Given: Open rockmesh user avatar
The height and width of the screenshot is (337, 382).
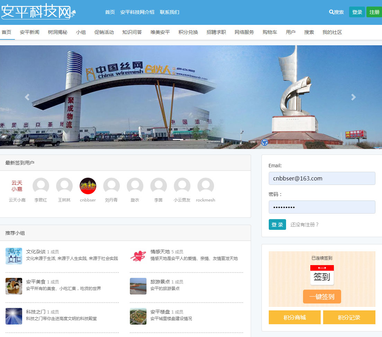Looking at the screenshot, I should coord(206,186).
